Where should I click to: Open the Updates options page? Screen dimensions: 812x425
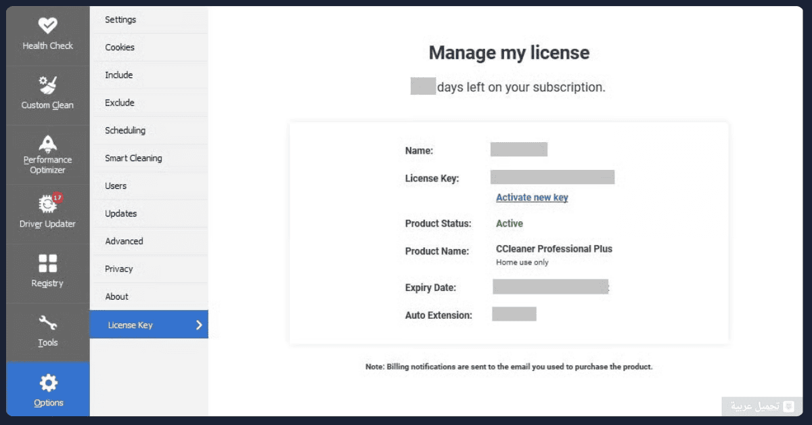point(121,213)
